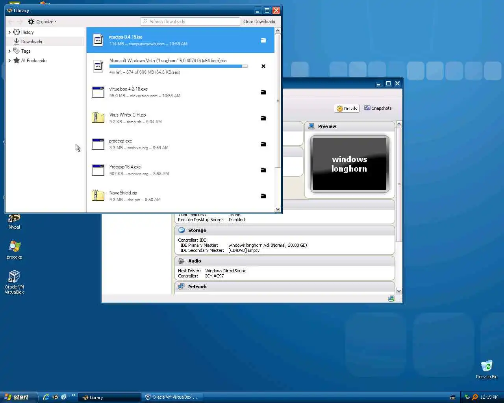Click the 'windows longhorn.vdi' storage entry
This screenshot has height=403, width=504.
pos(267,245)
